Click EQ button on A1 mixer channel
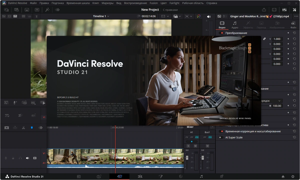This screenshot has height=180, width=300. point(197,137)
